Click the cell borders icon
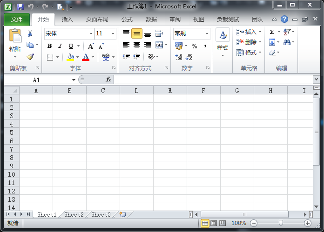The image size is (324, 232). coord(50,57)
